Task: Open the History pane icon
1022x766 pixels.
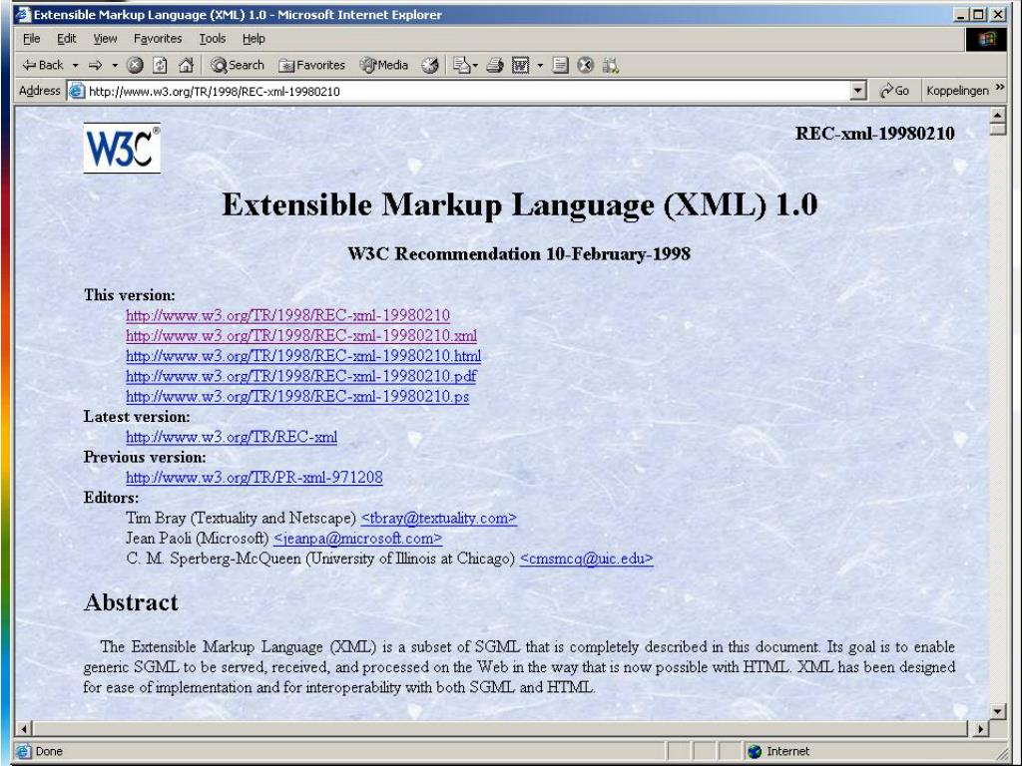Action: pos(429,65)
